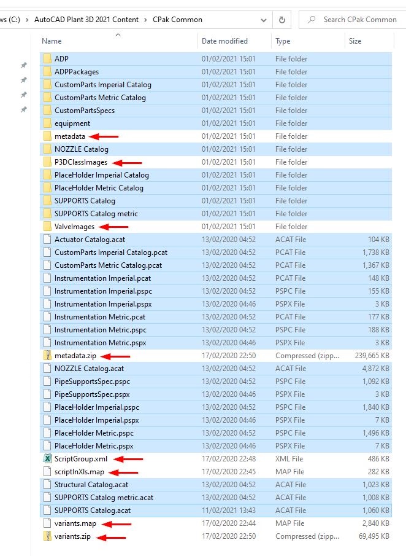Expand the breadcrumb chevron after the C: drive
This screenshot has width=406, height=556.
(27, 20)
